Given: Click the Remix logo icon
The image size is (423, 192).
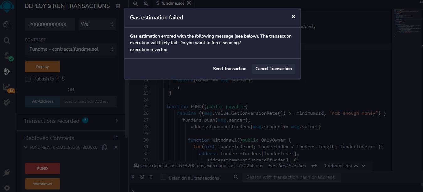Looking at the screenshot, I should click(7, 6).
